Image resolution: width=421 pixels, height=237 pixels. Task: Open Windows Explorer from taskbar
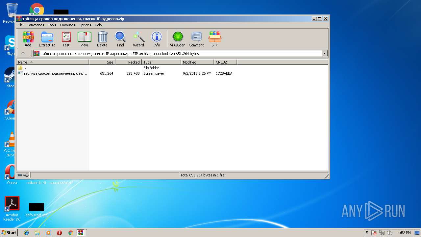coord(37,233)
